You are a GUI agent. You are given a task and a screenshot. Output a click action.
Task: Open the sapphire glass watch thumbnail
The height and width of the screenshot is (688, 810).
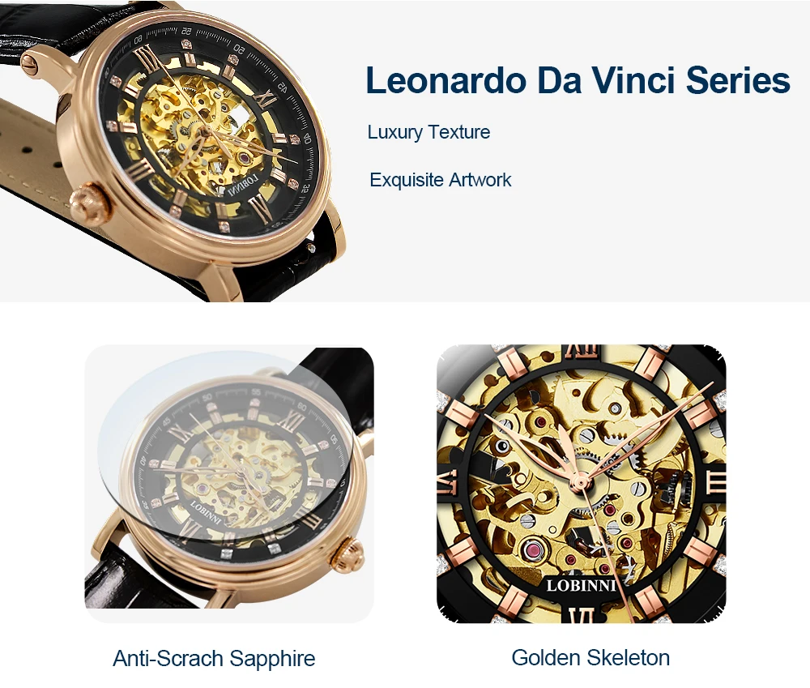tap(229, 483)
